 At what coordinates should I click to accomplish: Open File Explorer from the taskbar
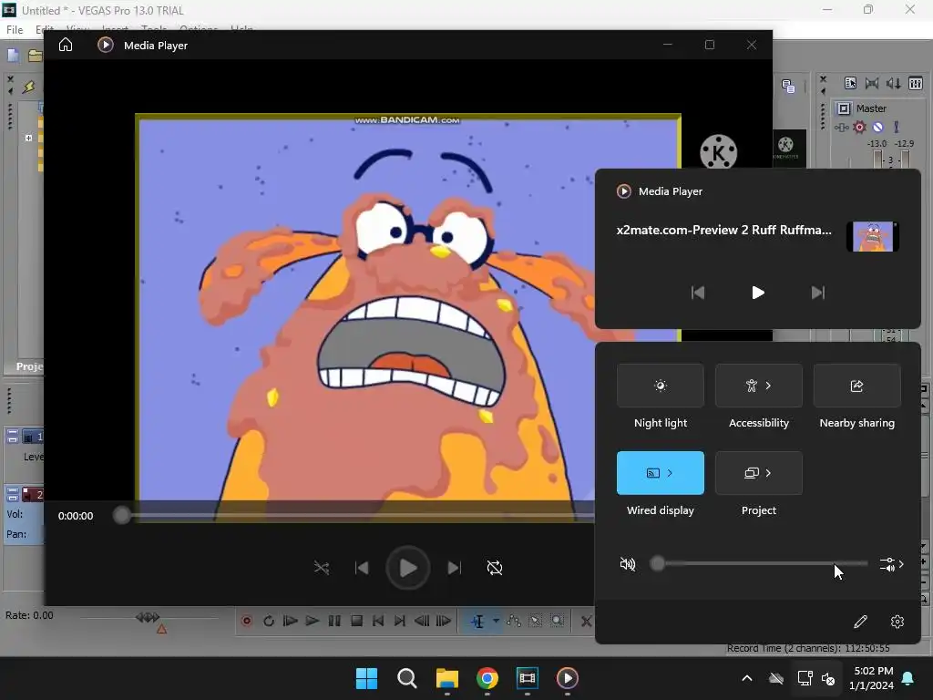pos(446,678)
